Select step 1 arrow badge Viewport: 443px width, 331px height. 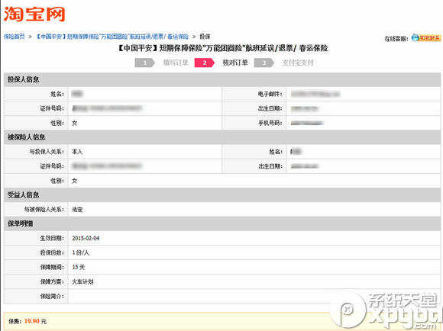[145, 63]
